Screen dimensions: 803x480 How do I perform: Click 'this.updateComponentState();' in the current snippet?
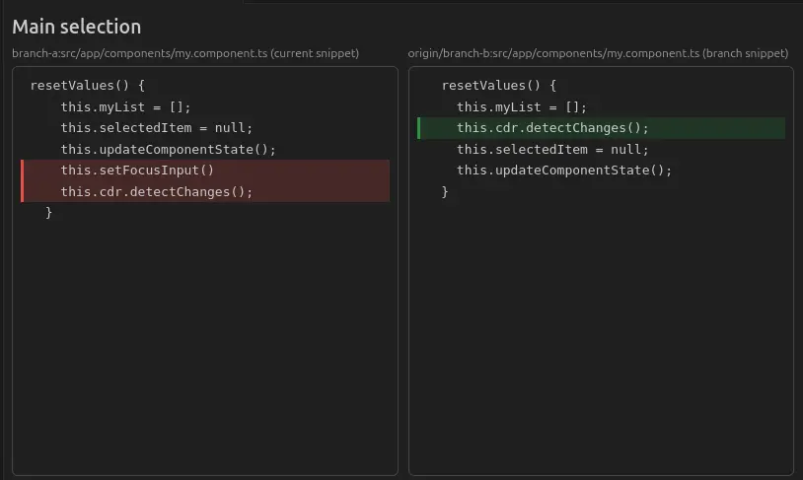tap(168, 150)
